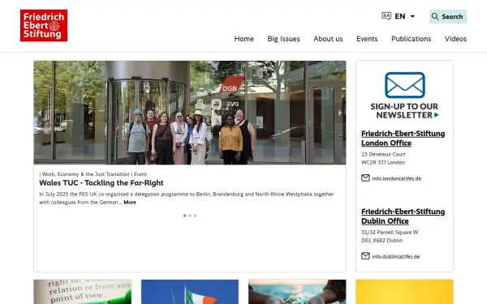The width and height of the screenshot is (487, 304).
Task: Select the first carousel dot
Action: pyautogui.click(x=185, y=216)
